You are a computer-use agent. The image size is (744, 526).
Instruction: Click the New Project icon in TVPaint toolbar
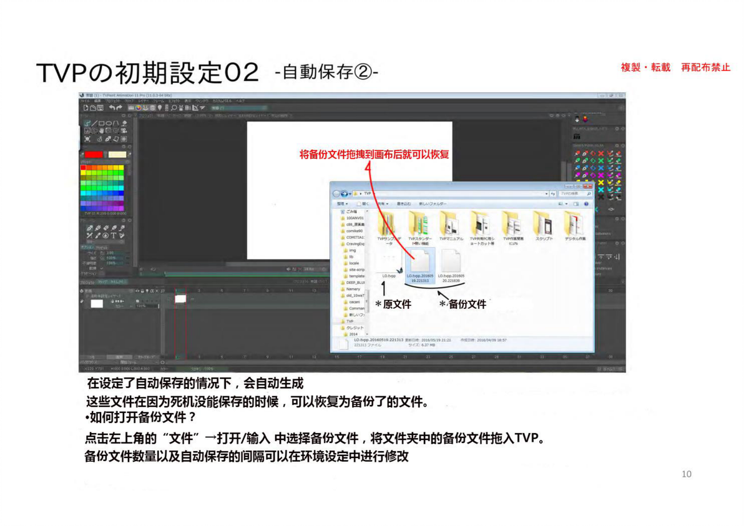point(86,108)
